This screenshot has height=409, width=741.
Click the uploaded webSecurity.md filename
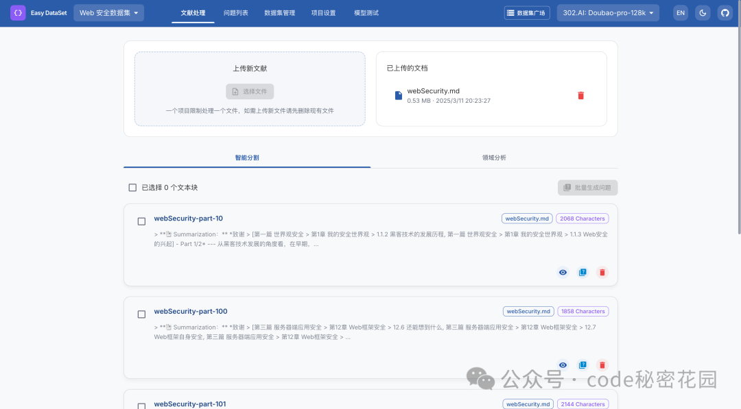tap(434, 91)
